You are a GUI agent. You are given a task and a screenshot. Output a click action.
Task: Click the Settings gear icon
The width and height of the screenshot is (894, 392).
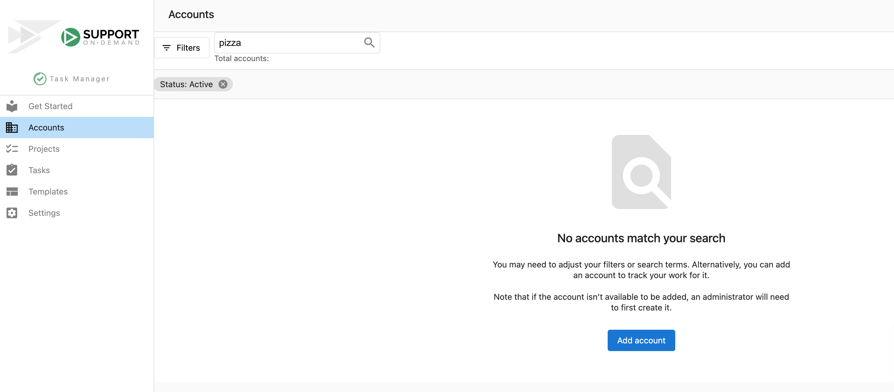tap(12, 213)
